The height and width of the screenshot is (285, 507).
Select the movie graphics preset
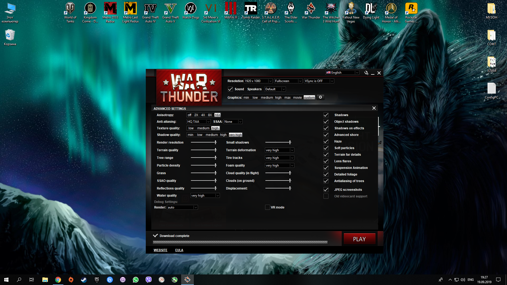pos(297,98)
